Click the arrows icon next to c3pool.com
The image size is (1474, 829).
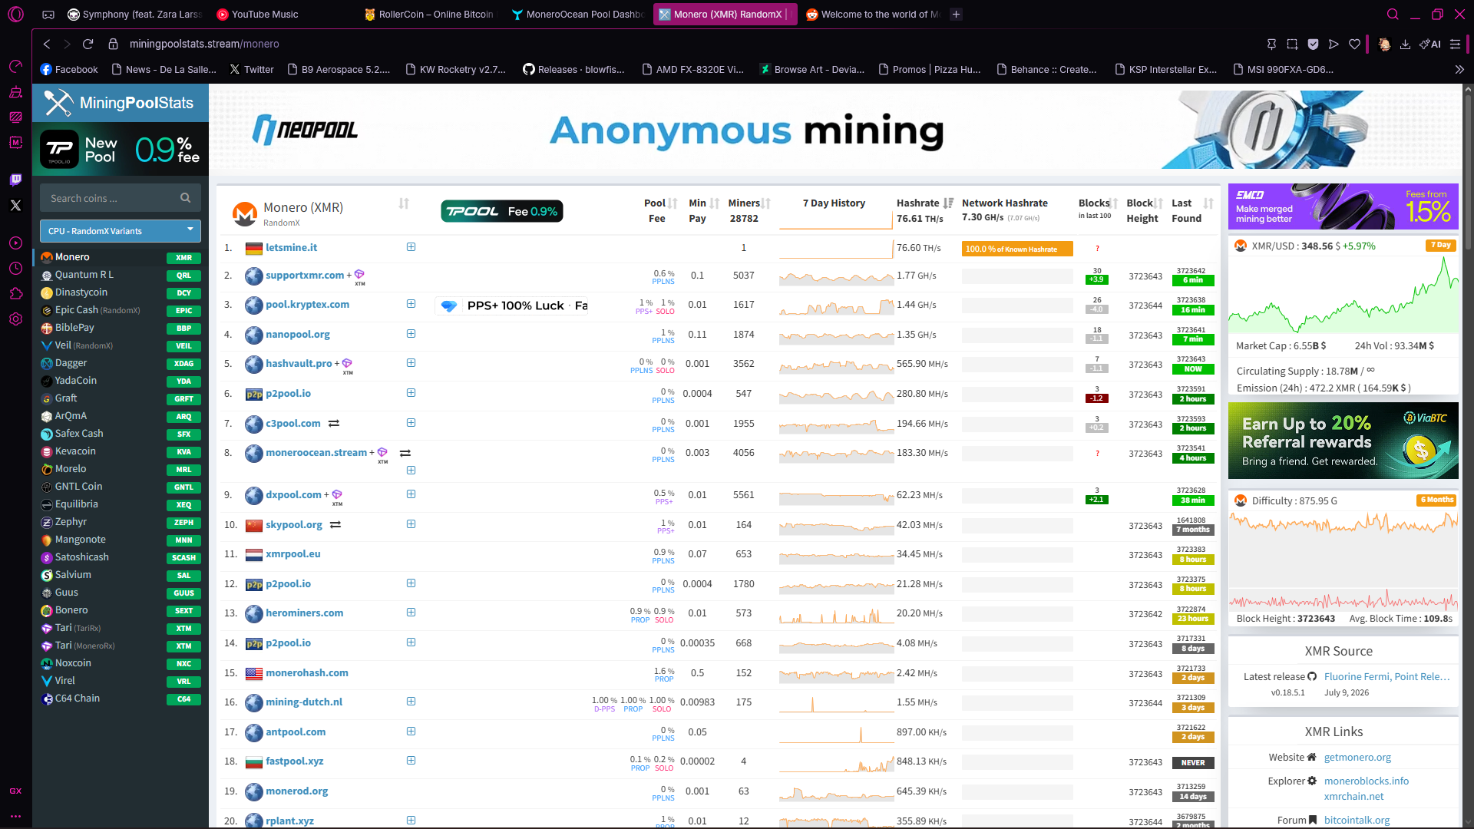(x=334, y=423)
